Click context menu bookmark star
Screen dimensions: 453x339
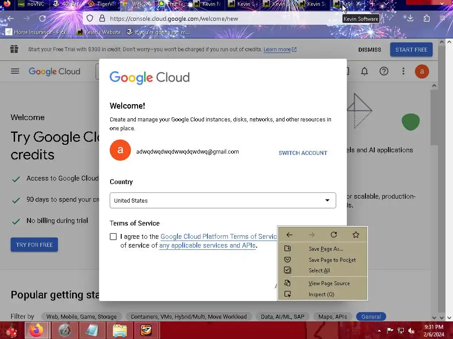click(356, 235)
